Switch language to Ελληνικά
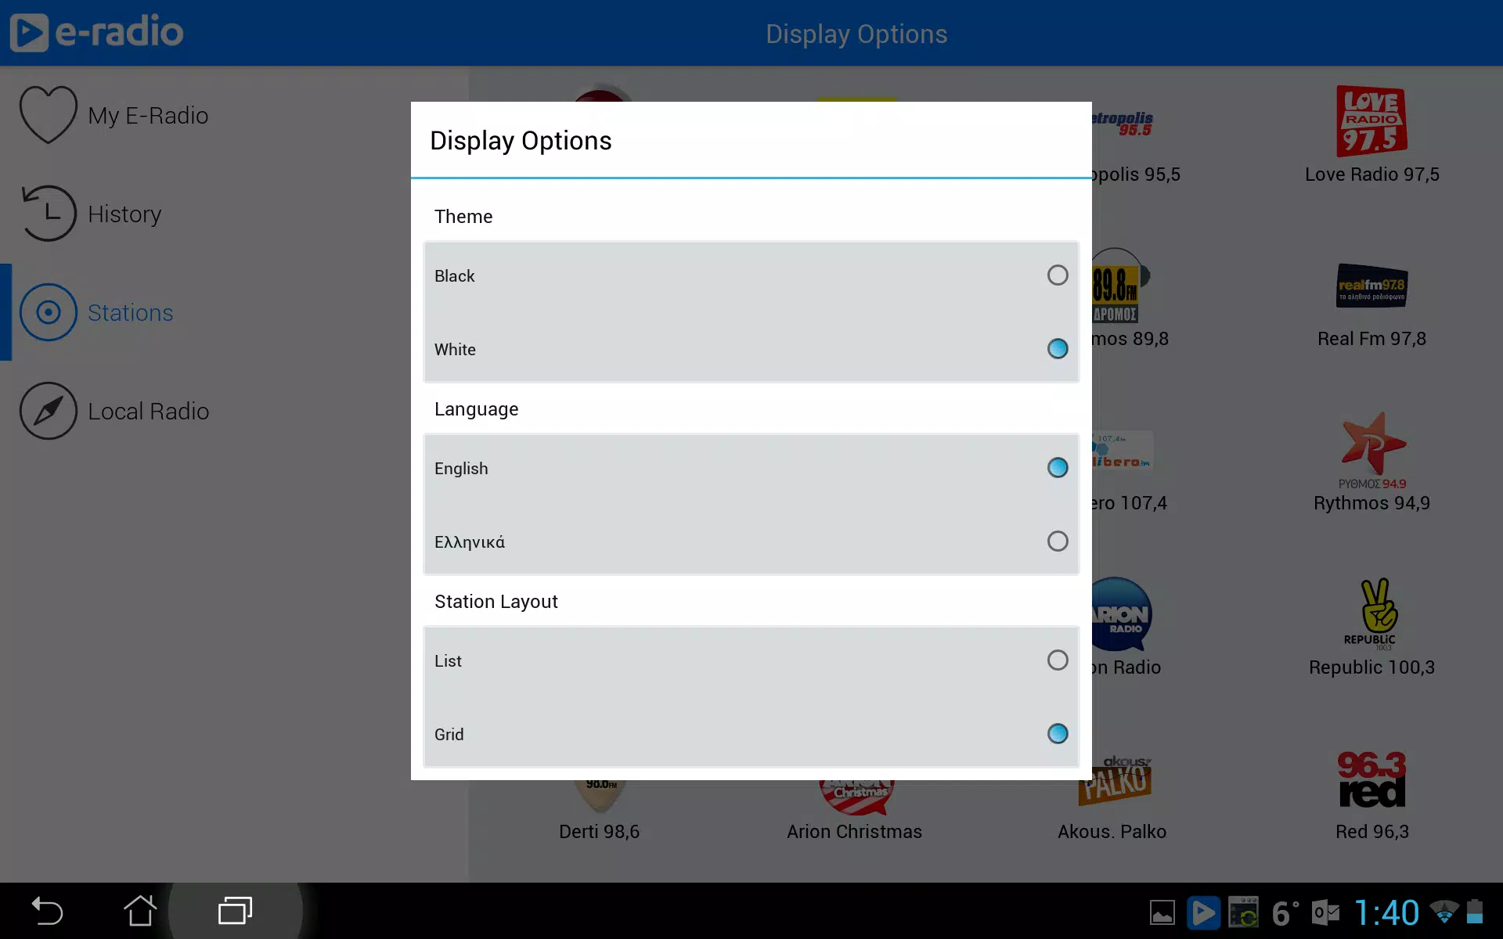Screen dimensions: 1503x939 [1057, 541]
